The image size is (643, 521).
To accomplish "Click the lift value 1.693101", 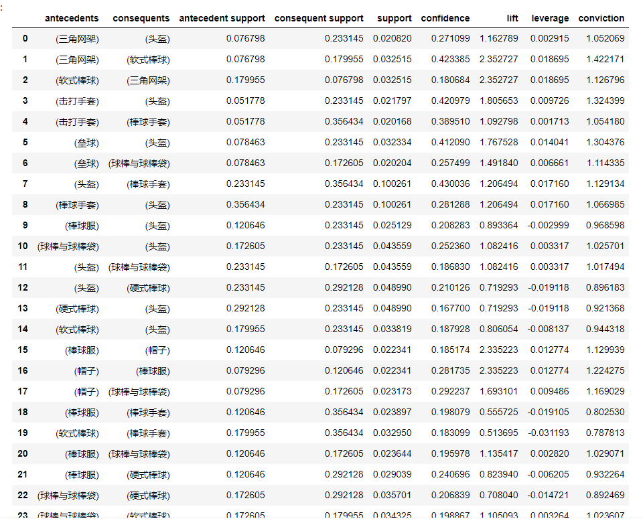I will pyautogui.click(x=499, y=392).
